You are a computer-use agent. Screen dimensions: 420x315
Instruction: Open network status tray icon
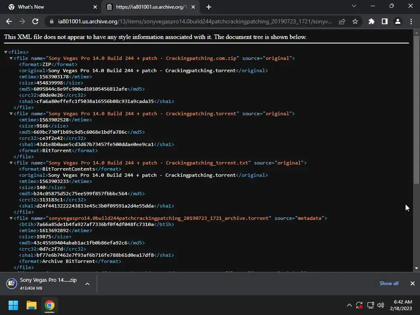(x=370, y=305)
